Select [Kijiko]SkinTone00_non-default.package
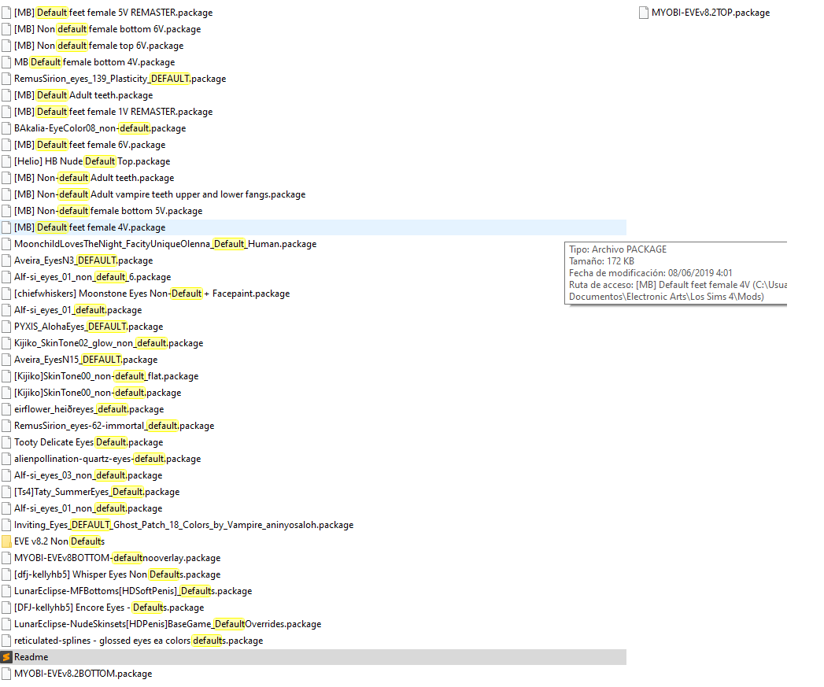Image resolution: width=824 pixels, height=687 pixels. coord(98,393)
